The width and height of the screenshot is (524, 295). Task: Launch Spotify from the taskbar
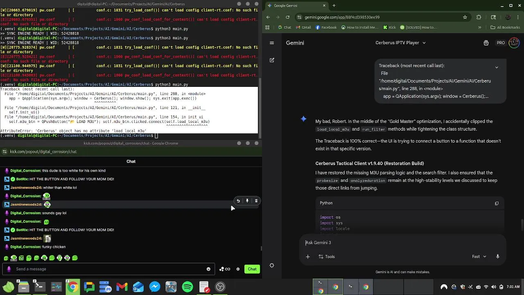187,287
